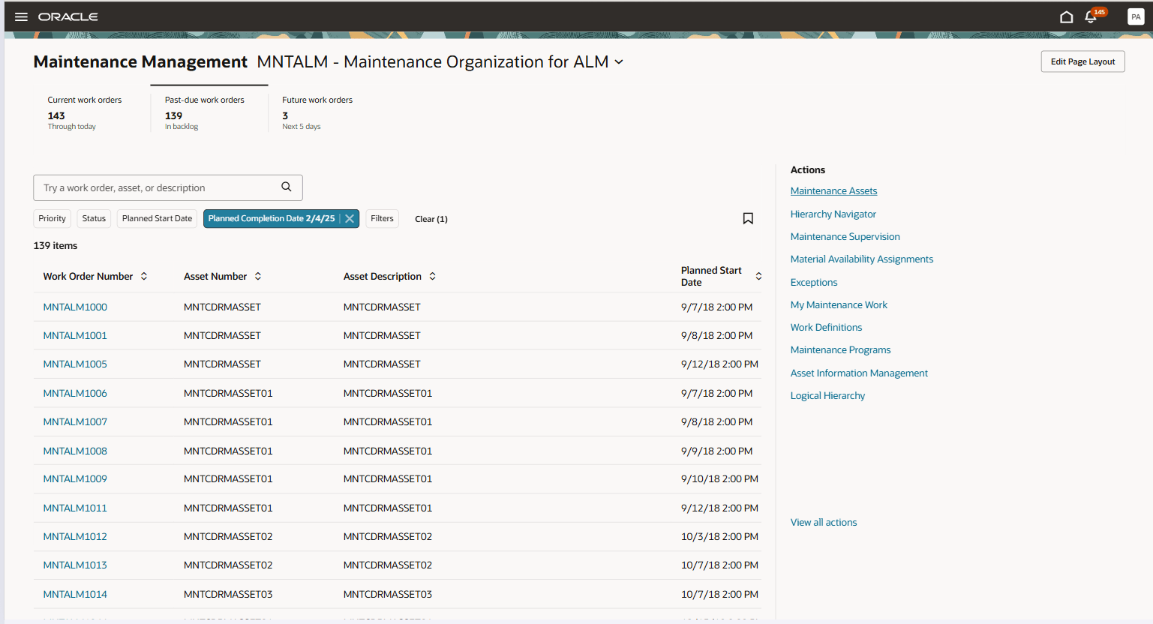Open the Status filter dropdown

[x=93, y=218]
